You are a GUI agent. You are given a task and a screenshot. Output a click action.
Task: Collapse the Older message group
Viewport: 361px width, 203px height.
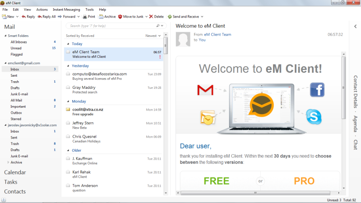click(68, 150)
